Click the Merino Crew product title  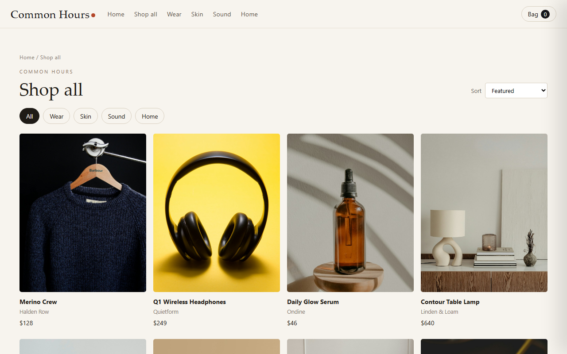[x=38, y=302]
